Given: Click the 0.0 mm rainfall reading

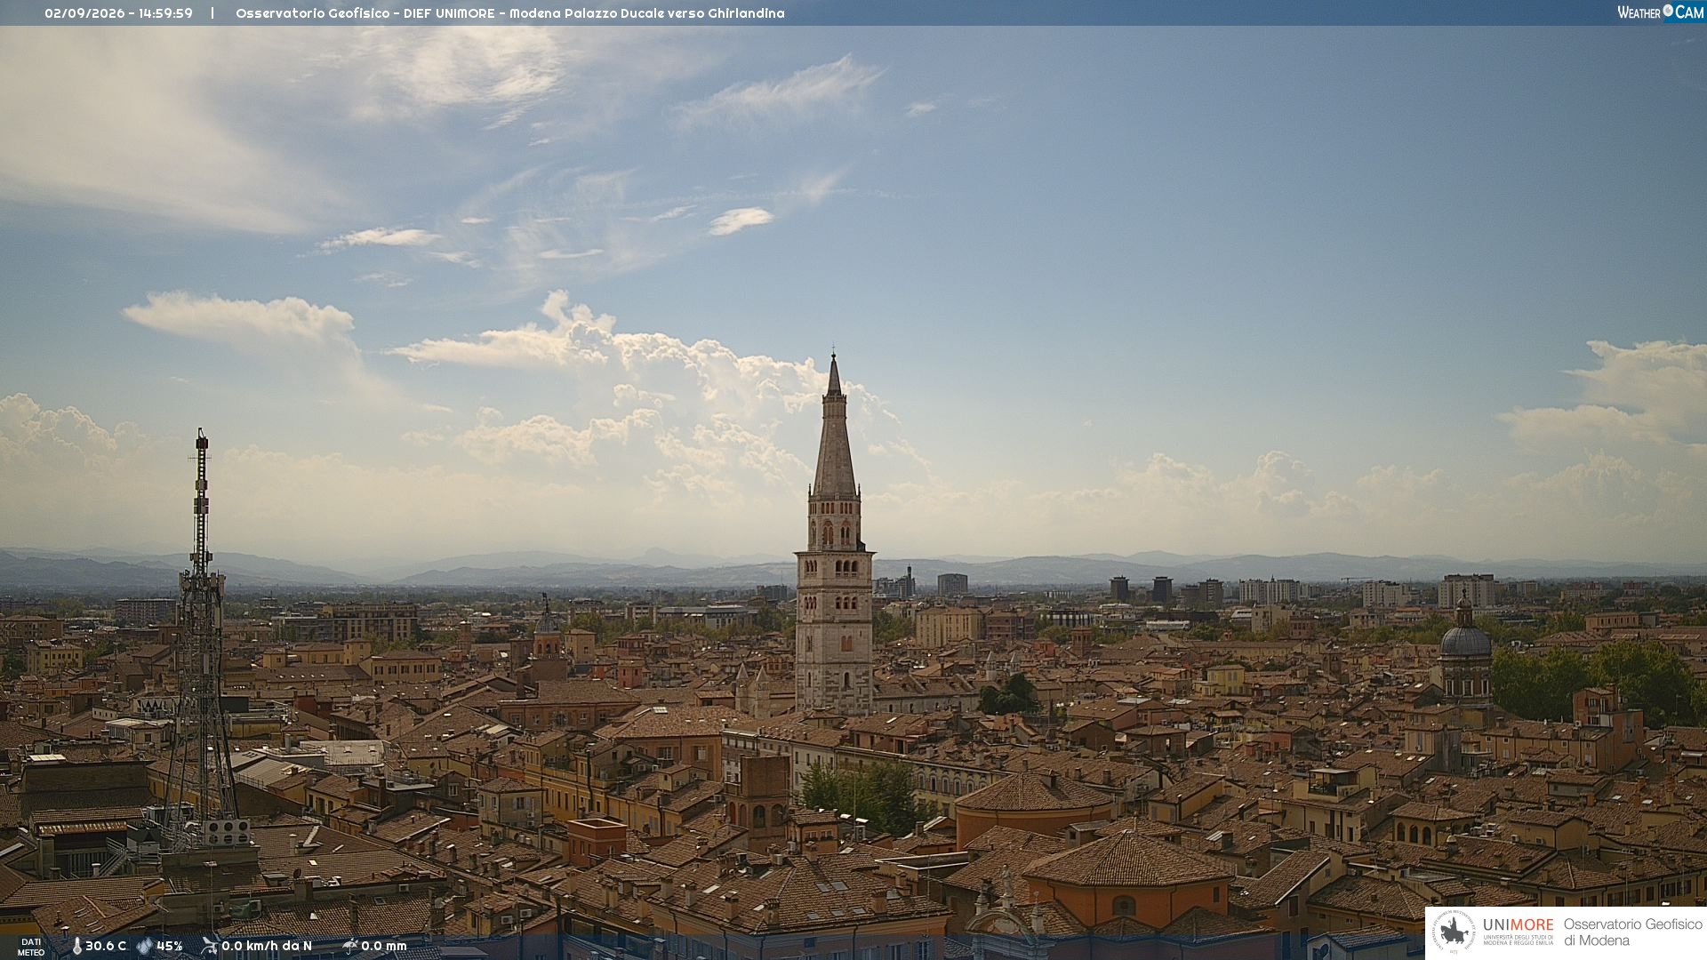Looking at the screenshot, I should click(x=384, y=946).
